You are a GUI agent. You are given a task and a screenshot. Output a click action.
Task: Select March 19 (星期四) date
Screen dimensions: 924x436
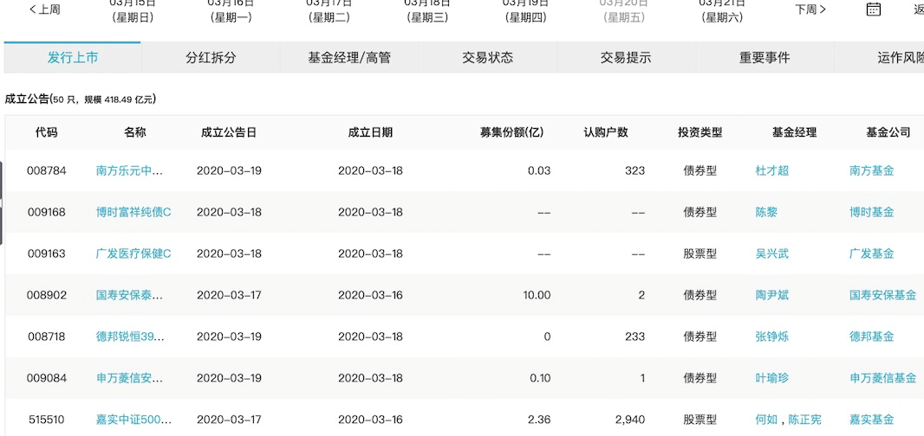click(x=525, y=10)
